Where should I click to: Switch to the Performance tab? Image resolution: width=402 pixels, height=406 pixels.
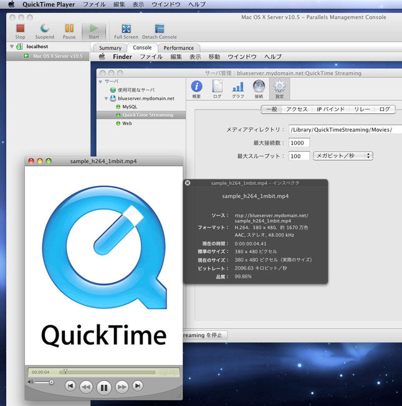179,48
